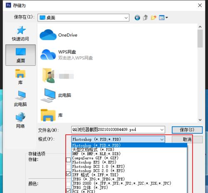Go up one folder level icon
Screen dimensions: 208x193
(145, 18)
